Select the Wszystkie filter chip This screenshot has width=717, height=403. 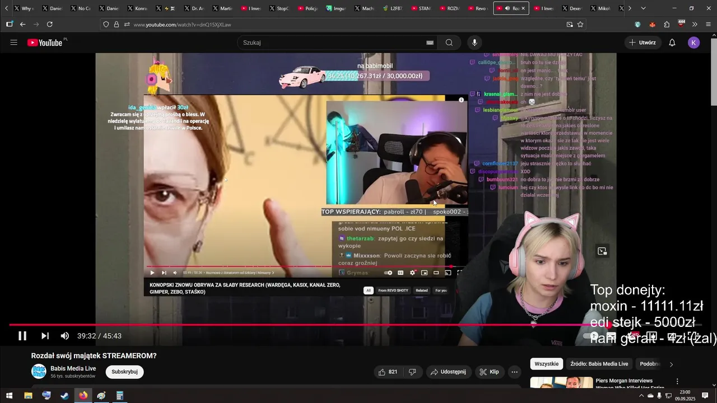click(546, 364)
